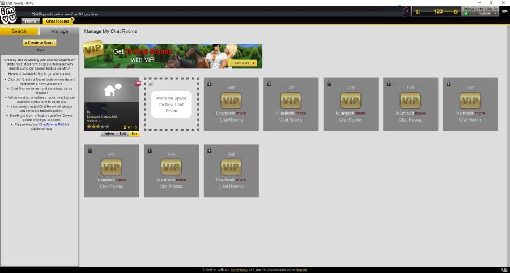Click Sign Out
510x273 pixels.
[x=492, y=9]
